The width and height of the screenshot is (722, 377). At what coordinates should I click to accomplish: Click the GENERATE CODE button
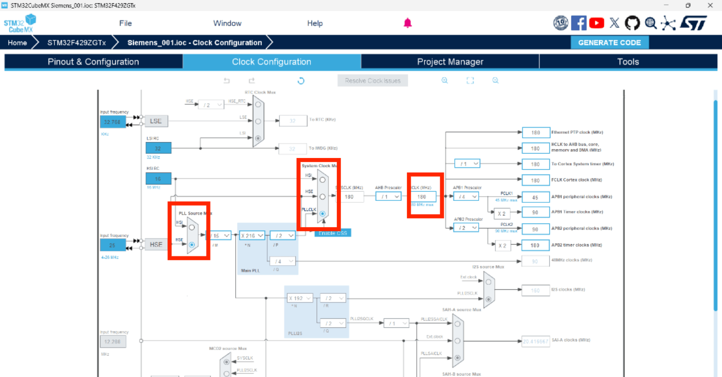click(x=609, y=43)
